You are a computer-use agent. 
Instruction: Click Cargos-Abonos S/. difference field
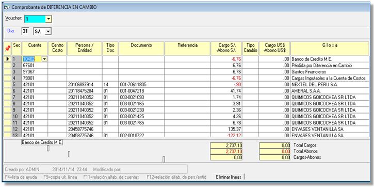226,157
